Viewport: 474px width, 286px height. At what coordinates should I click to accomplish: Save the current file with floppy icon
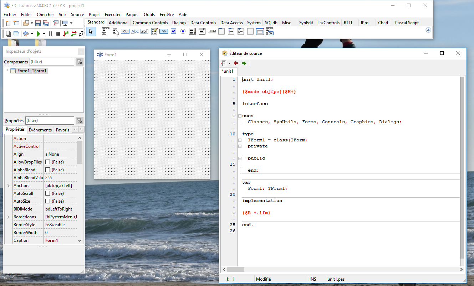[x=38, y=23]
